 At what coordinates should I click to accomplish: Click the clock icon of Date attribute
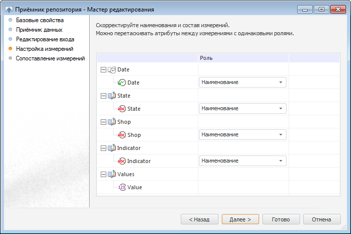(x=121, y=83)
